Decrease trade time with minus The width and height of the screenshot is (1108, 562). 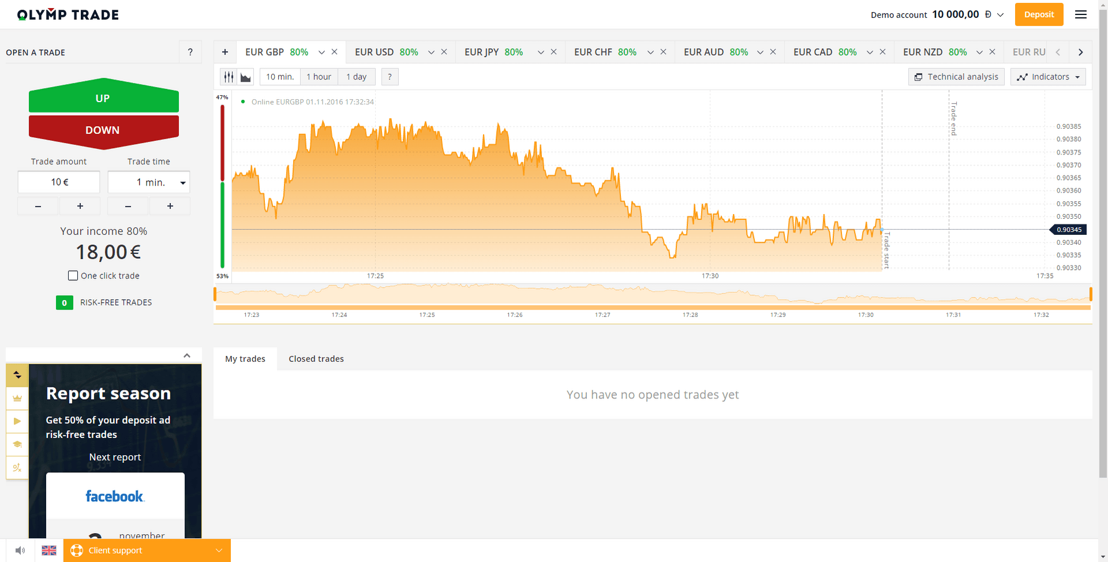(128, 206)
